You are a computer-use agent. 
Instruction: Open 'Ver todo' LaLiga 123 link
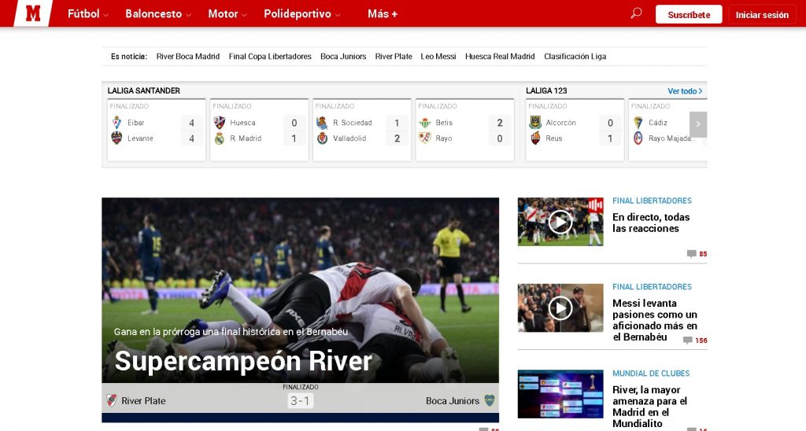(685, 91)
